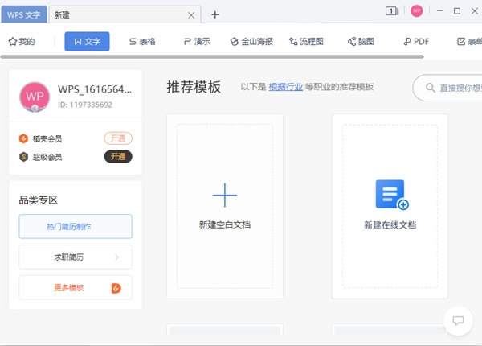The width and height of the screenshot is (482, 346).
Task: Click the 超级会员 dark hexagon icon
Action: point(23,157)
